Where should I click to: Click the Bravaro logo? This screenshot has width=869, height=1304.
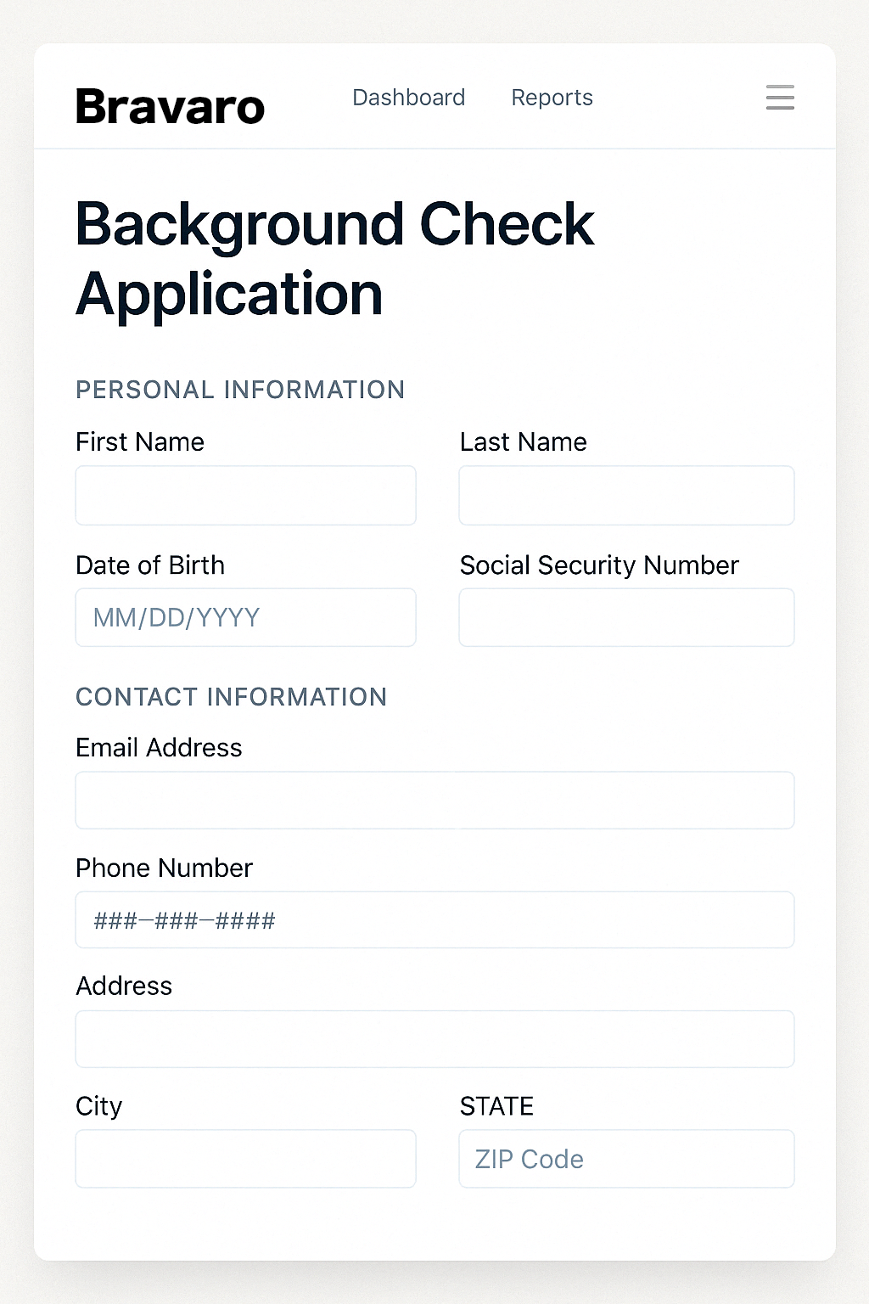coord(170,107)
